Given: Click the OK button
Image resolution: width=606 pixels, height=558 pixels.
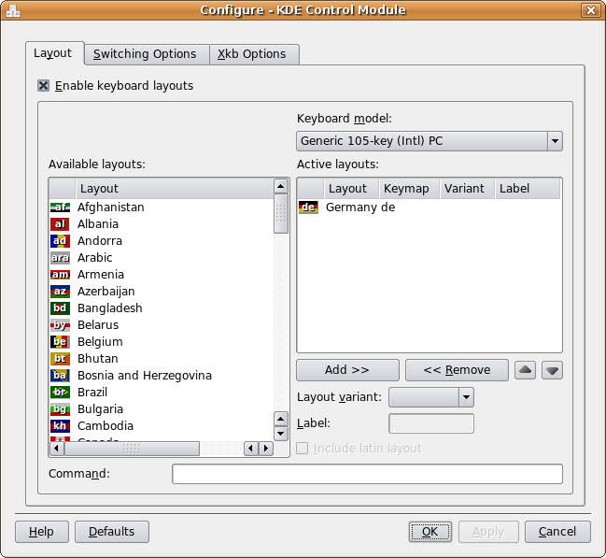Looking at the screenshot, I should click(430, 532).
